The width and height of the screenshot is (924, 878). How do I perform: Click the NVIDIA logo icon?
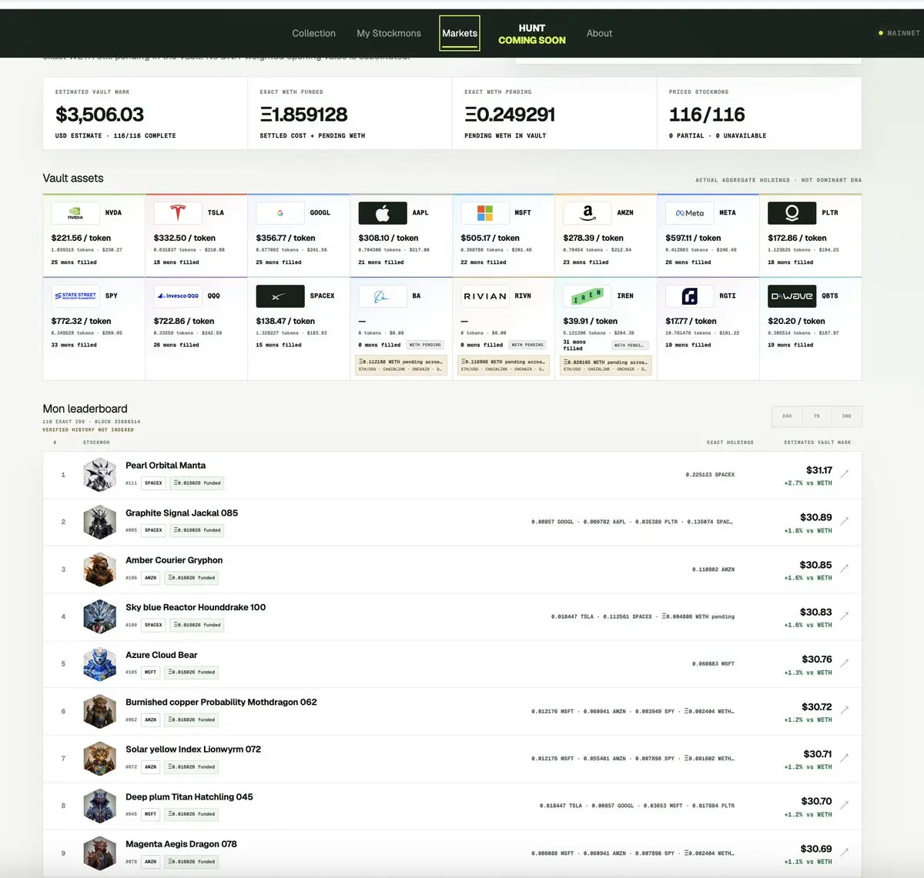(75, 212)
